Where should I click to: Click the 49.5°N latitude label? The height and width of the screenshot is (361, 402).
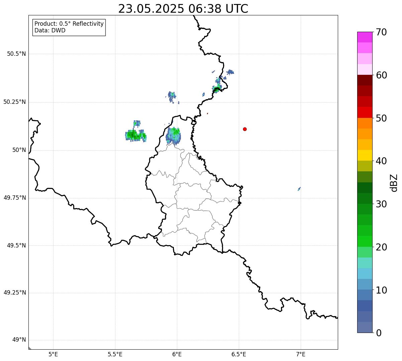click(x=16, y=245)
